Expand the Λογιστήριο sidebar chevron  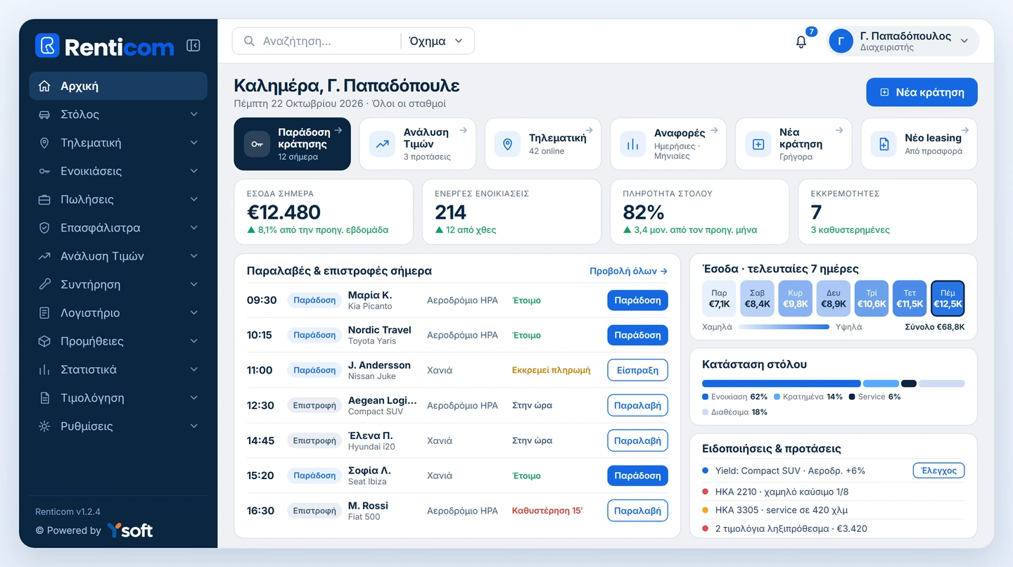pyautogui.click(x=193, y=312)
